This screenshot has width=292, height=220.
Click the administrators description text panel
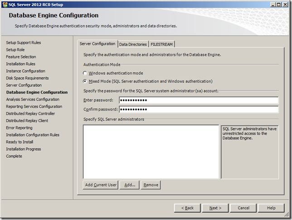coord(250,152)
